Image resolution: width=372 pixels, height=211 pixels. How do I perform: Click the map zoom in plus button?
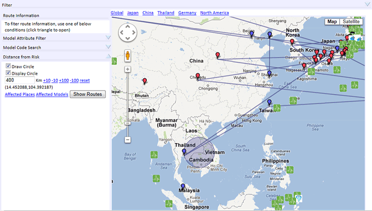tap(128, 69)
